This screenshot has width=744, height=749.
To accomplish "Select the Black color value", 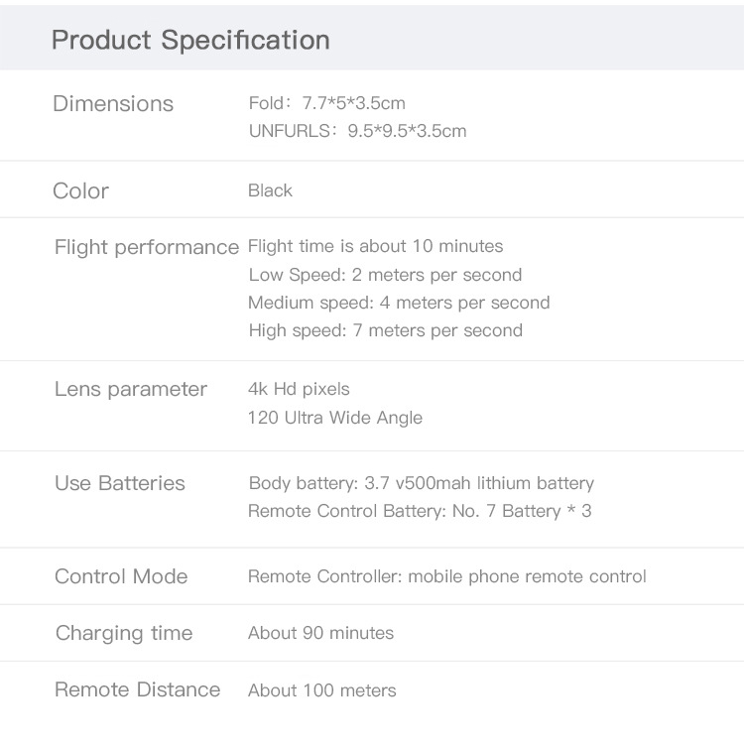I will 270,190.
